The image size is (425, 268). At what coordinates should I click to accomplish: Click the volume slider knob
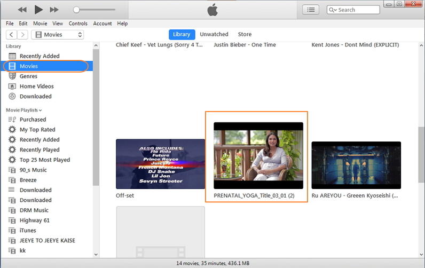pyautogui.click(x=76, y=10)
